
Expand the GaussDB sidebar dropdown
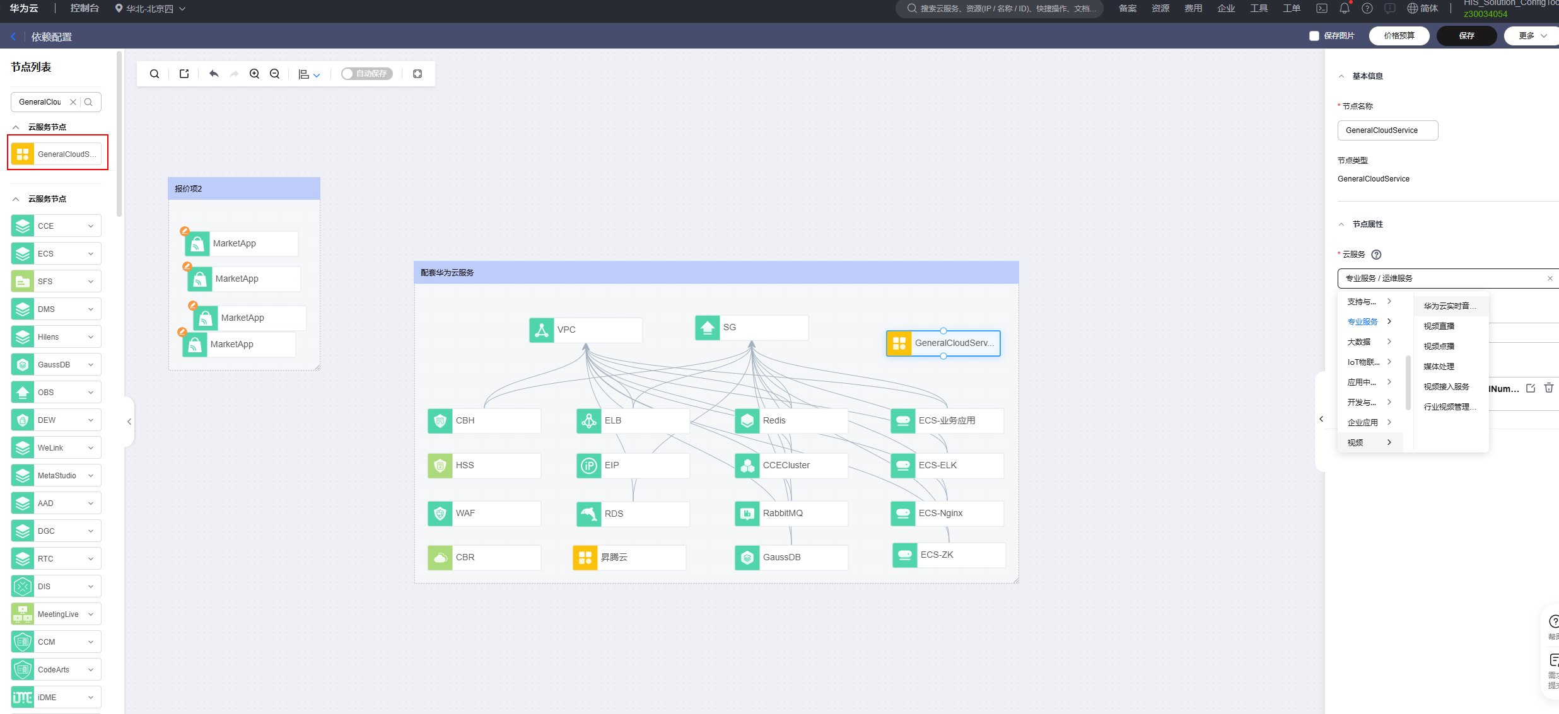tap(91, 365)
